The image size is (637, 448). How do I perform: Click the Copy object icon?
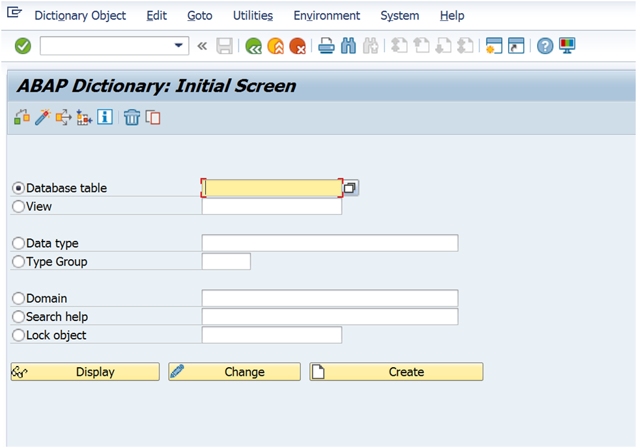pos(153,117)
